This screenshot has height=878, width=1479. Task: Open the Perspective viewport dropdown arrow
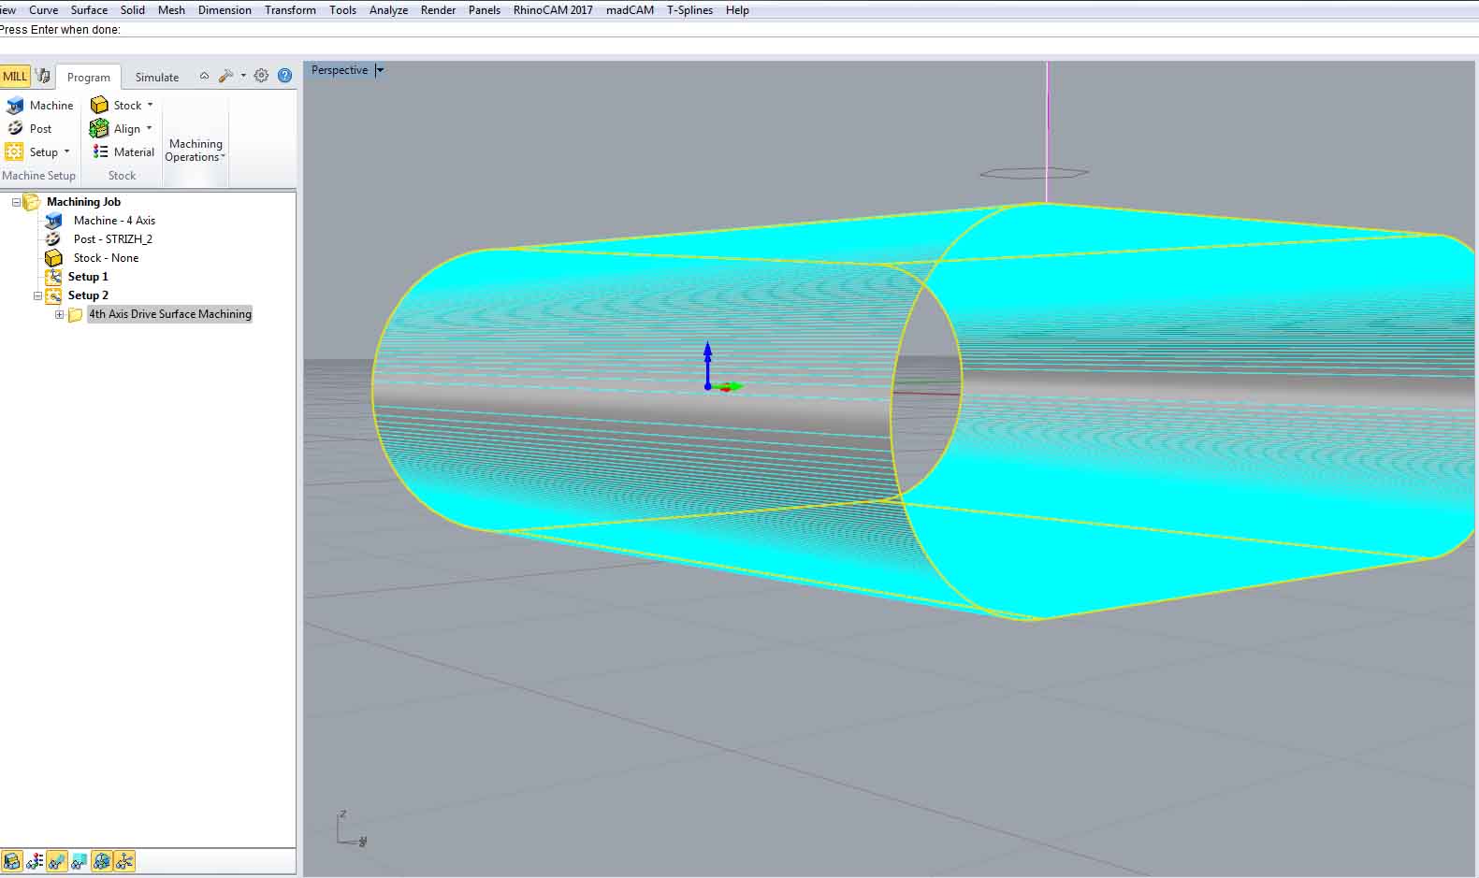380,70
